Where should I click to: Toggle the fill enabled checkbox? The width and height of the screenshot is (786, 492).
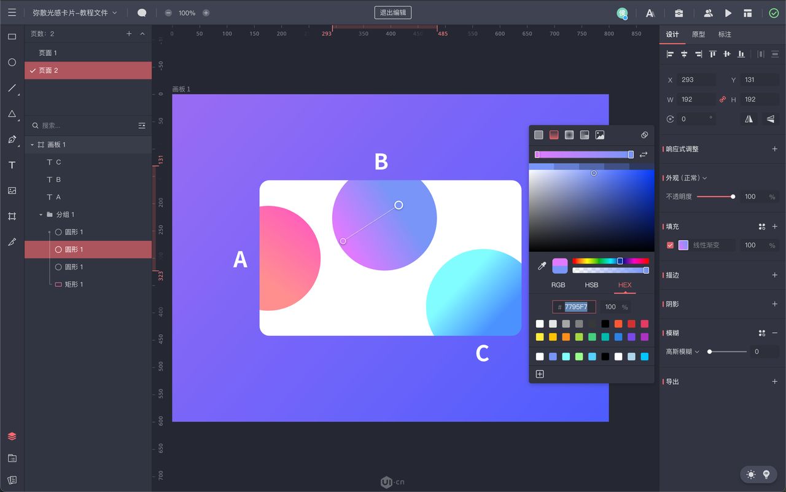coord(670,245)
